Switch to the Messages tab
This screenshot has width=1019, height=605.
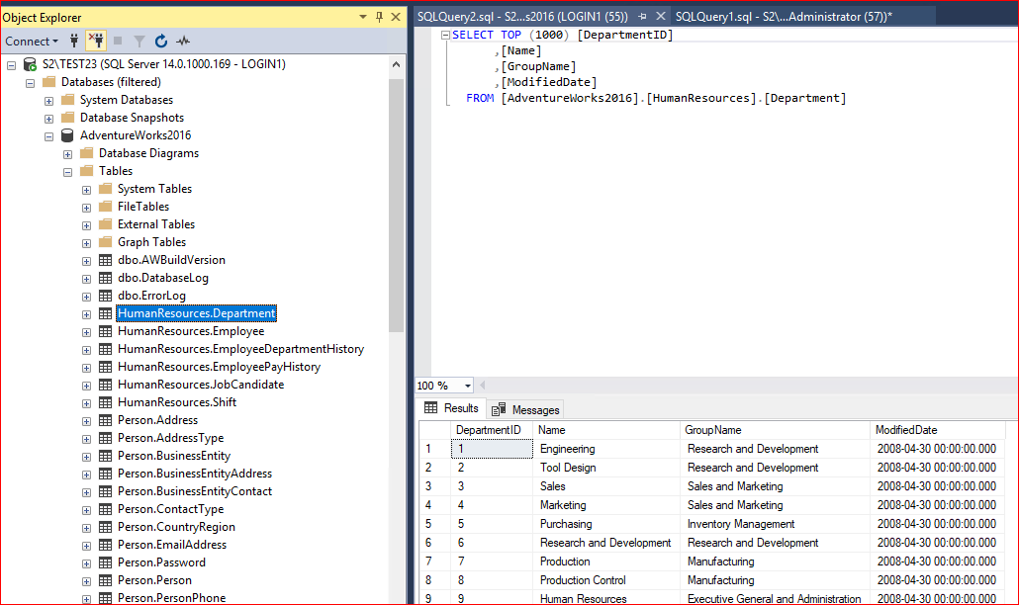(526, 409)
